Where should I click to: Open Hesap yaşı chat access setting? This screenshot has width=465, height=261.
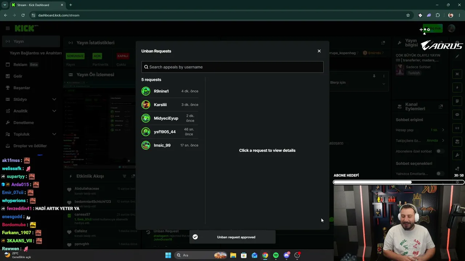[420, 130]
